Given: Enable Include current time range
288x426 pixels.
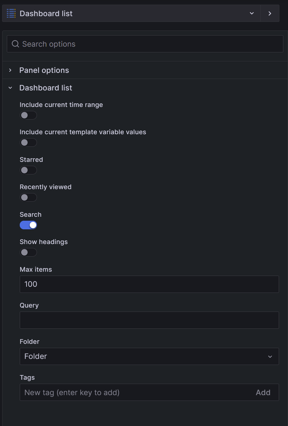Looking at the screenshot, I should 28,115.
